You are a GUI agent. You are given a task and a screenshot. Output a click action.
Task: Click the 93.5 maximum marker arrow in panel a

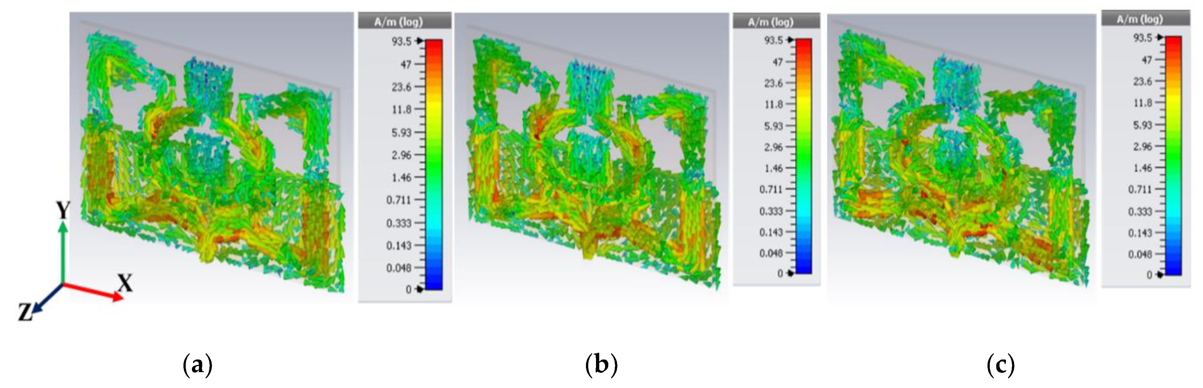tap(419, 41)
